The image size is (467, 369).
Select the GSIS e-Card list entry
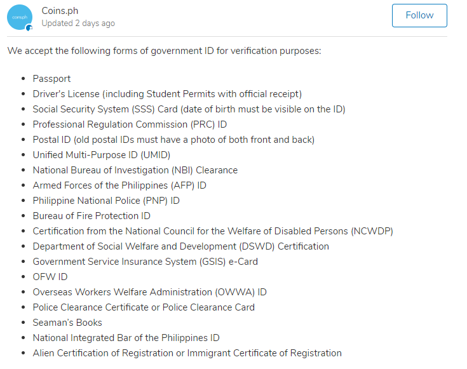click(x=146, y=262)
